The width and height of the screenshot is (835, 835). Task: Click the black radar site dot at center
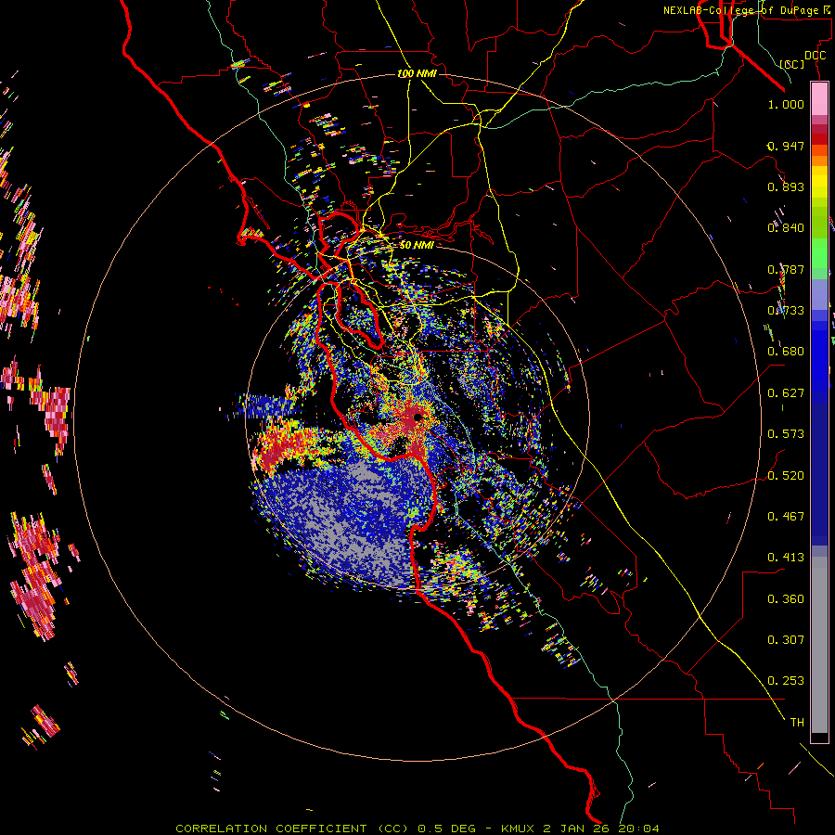point(418,417)
